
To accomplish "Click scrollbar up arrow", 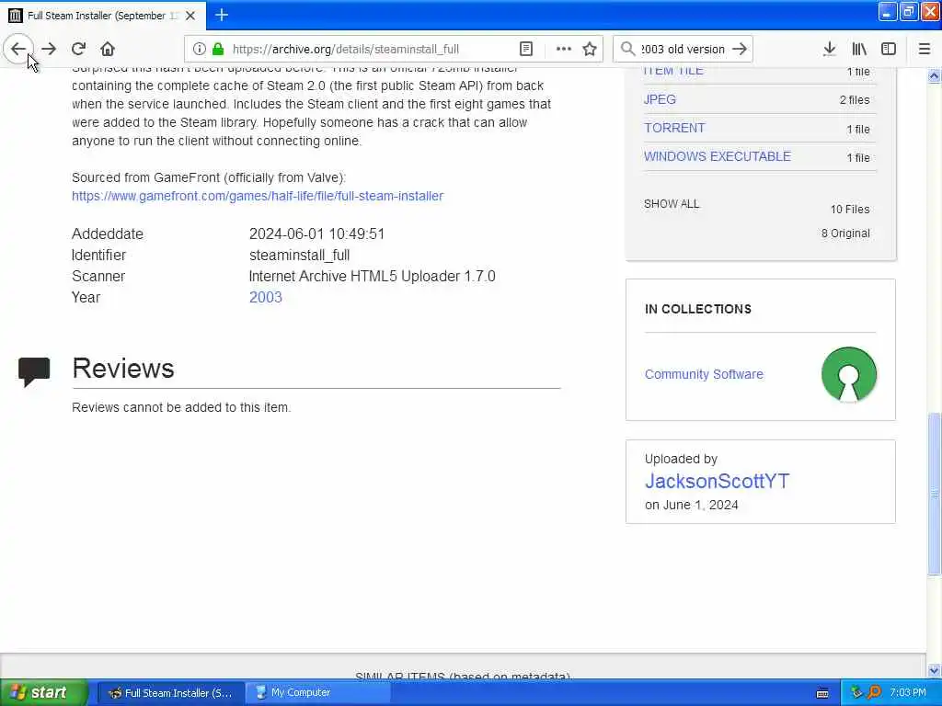I will click(x=934, y=75).
